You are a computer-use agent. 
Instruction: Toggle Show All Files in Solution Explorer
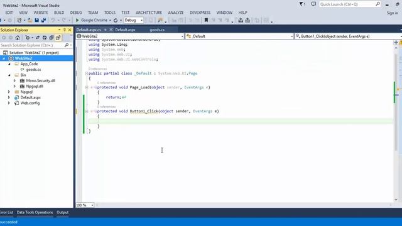tap(58, 38)
